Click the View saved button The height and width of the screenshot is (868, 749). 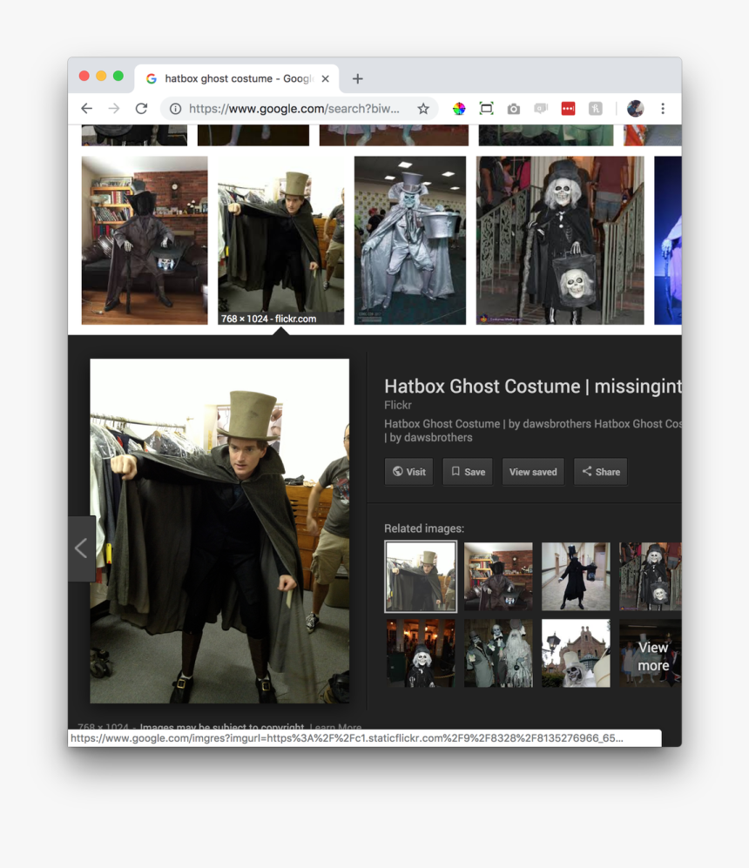click(x=533, y=471)
